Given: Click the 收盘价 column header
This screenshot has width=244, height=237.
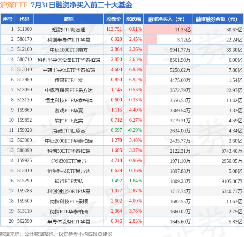Looking at the screenshot, I should pos(114,19).
